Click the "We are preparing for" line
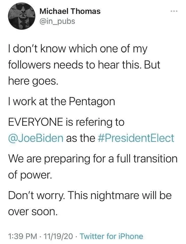Viewport: 186px width, 244px height. (93, 159)
